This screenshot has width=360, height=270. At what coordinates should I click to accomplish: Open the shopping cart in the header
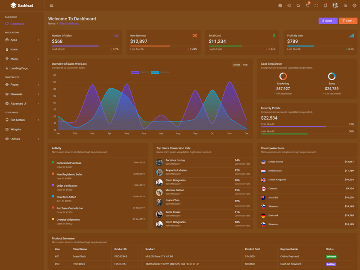click(307, 5)
